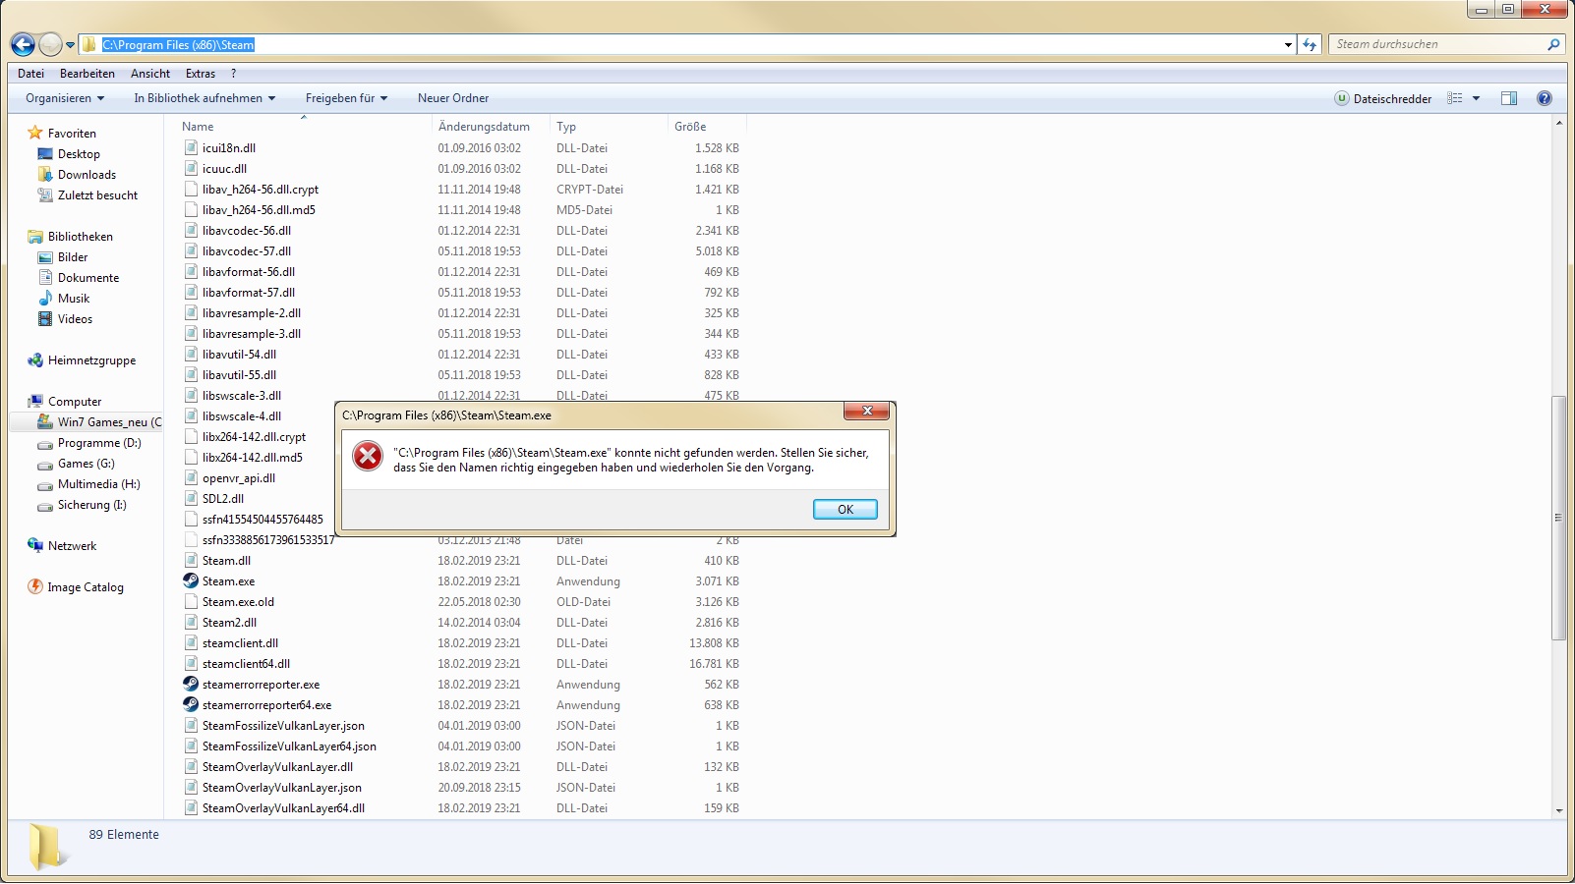This screenshot has height=884, width=1575.
Task: Select Computer in navigation pane
Action: (x=75, y=402)
